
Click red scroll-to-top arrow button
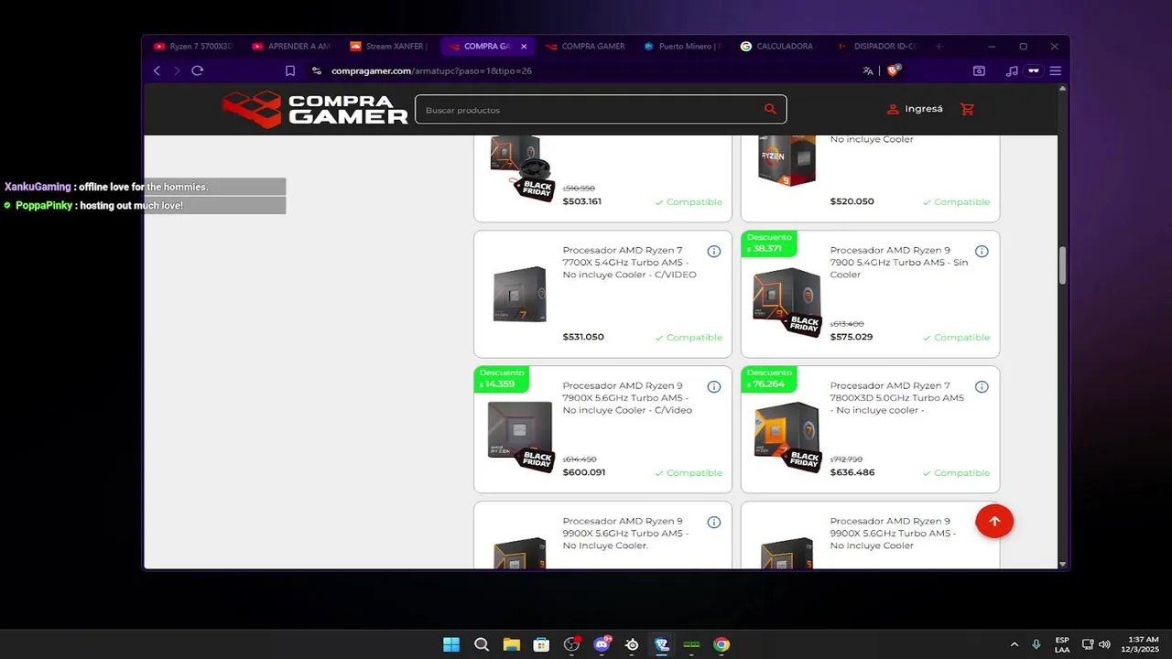coord(994,522)
